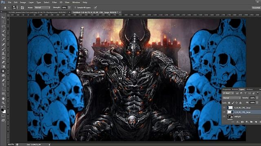
Task: Click the tablet pressure icon in options bar
Action: pos(95,8)
